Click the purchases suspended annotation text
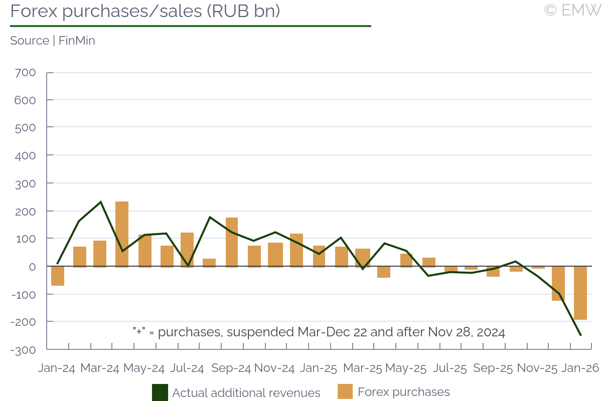The image size is (602, 401). click(x=319, y=332)
